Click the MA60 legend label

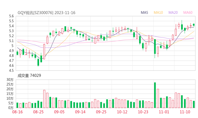click(188, 13)
